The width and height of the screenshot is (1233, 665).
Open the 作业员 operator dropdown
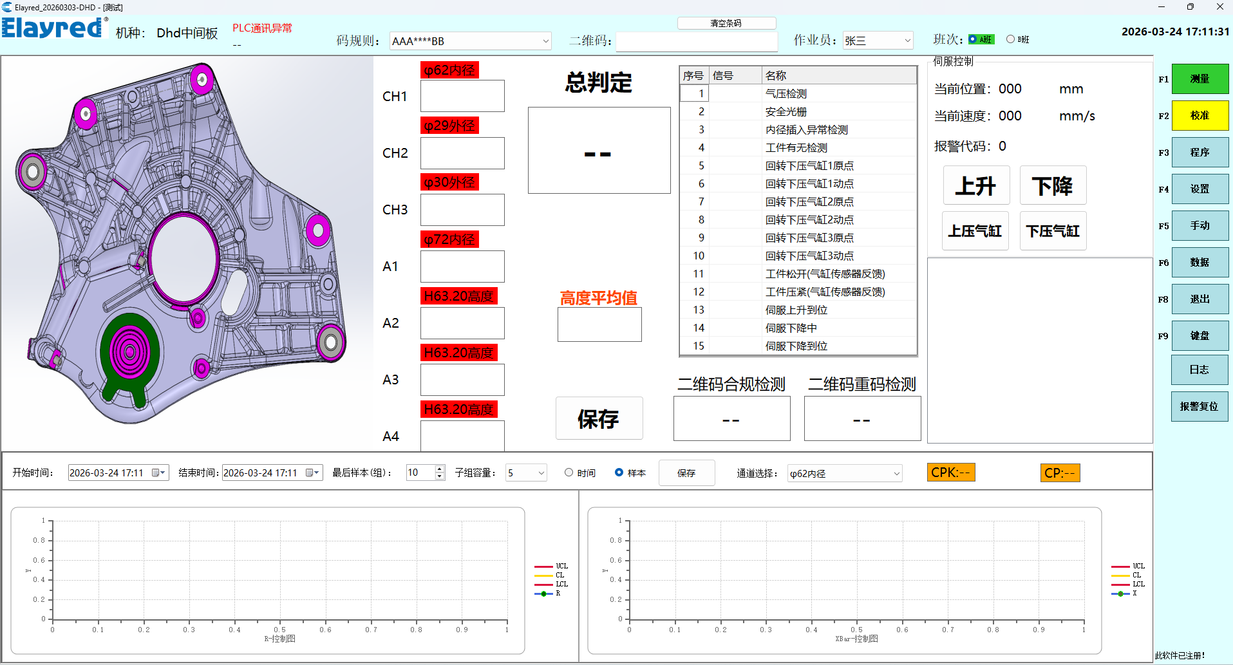(x=907, y=41)
